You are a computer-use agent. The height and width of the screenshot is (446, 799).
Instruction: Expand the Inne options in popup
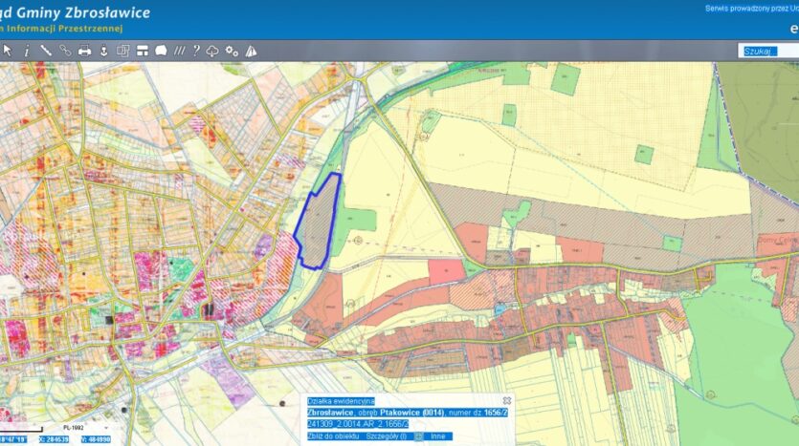pyautogui.click(x=437, y=435)
